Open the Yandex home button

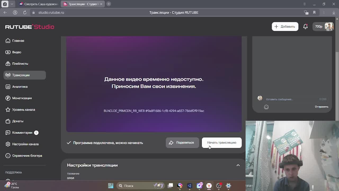pyautogui.click(x=15, y=12)
